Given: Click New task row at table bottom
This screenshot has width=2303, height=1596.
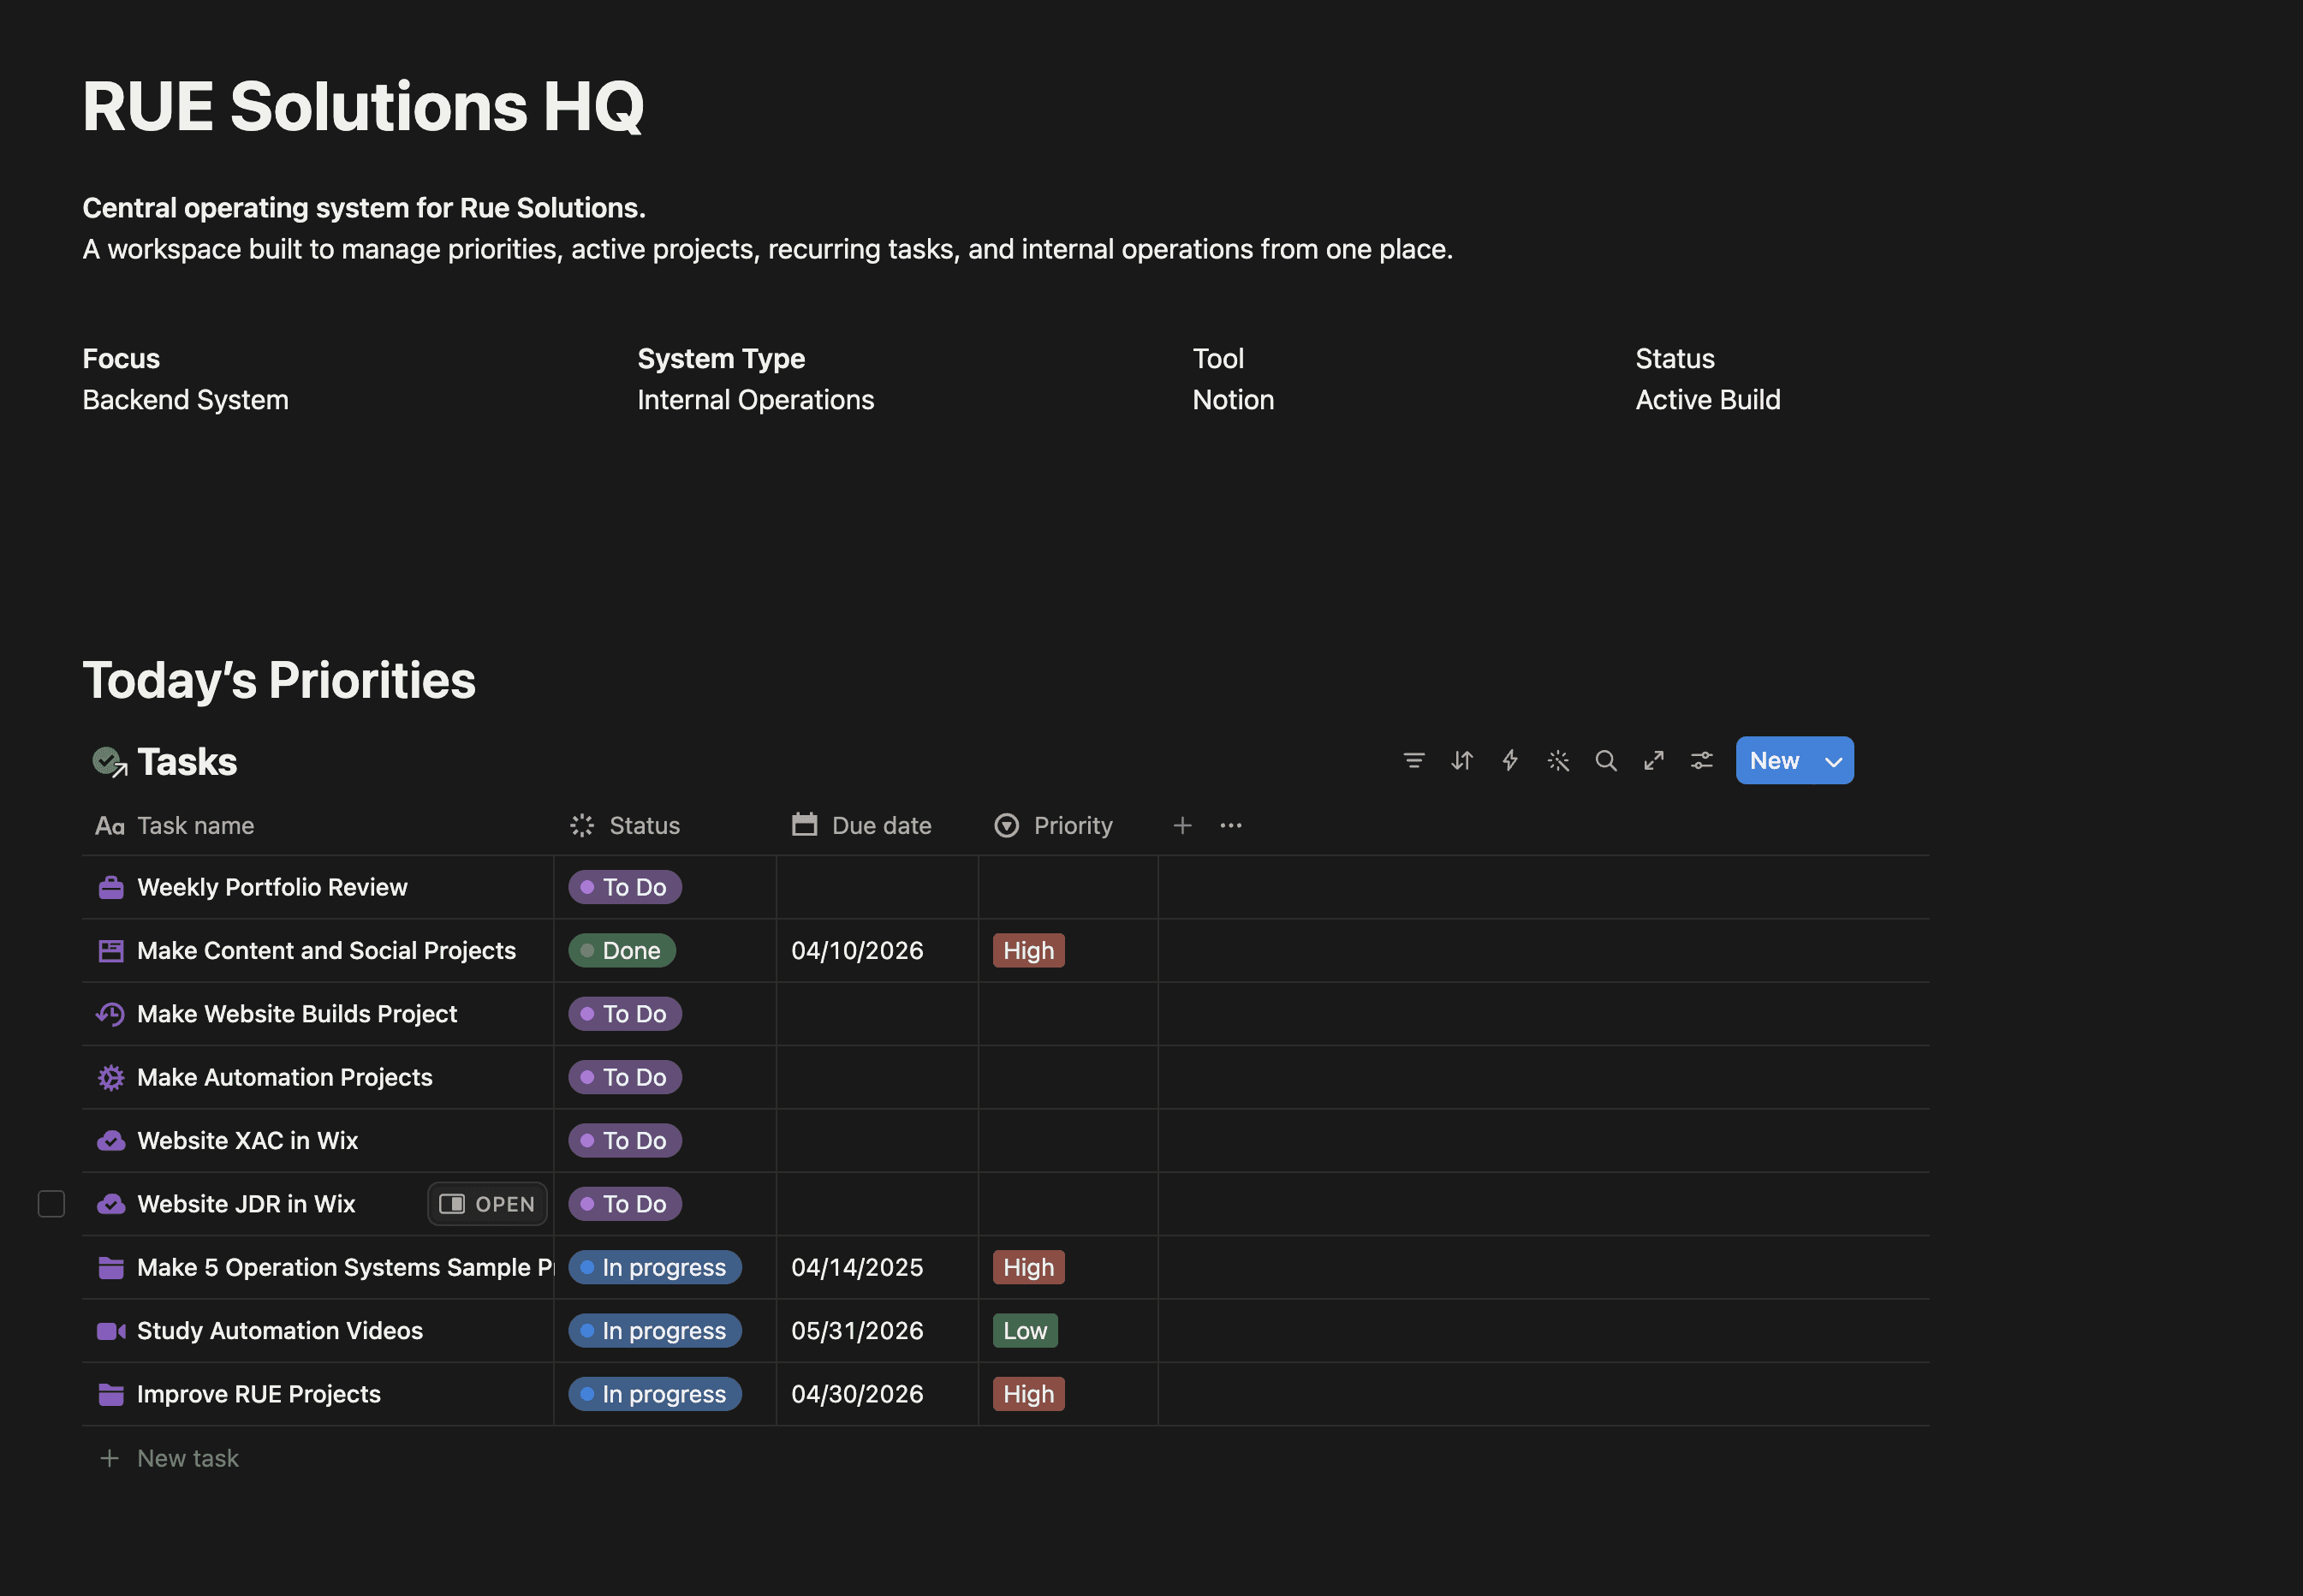Looking at the screenshot, I should [x=187, y=1458].
